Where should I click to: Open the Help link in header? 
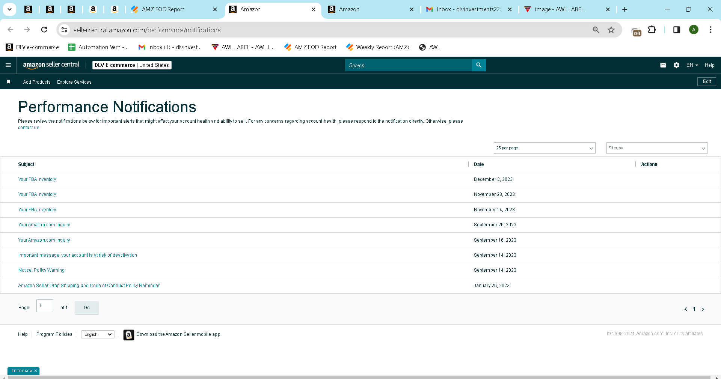pos(709,65)
